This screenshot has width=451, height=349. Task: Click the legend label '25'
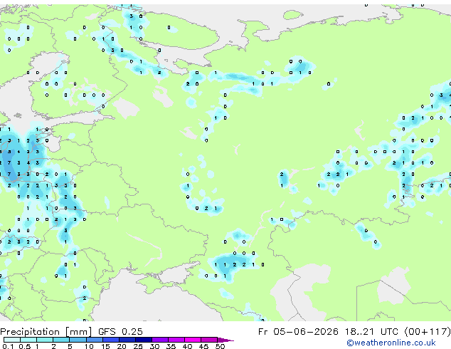click(x=138, y=346)
